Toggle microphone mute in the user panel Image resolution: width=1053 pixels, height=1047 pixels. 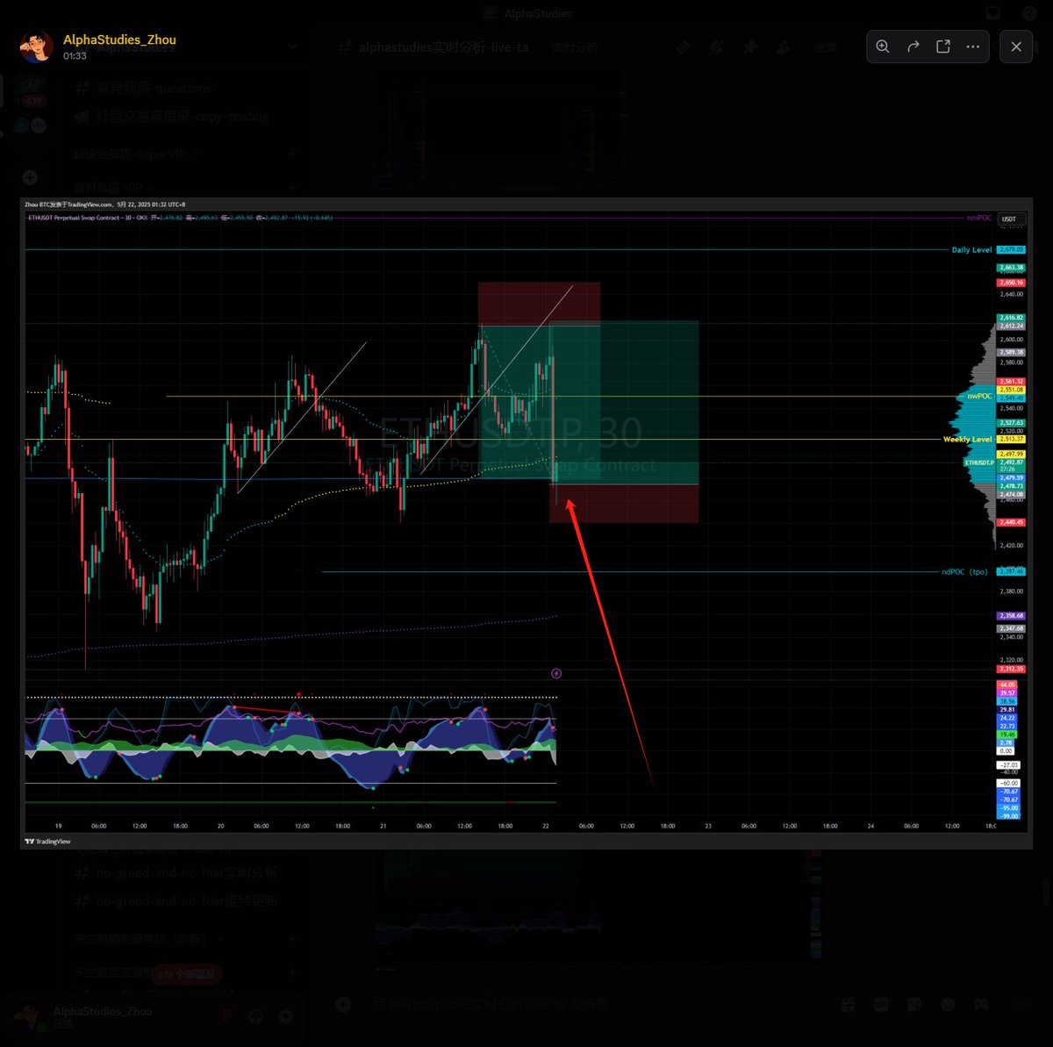(x=226, y=1016)
